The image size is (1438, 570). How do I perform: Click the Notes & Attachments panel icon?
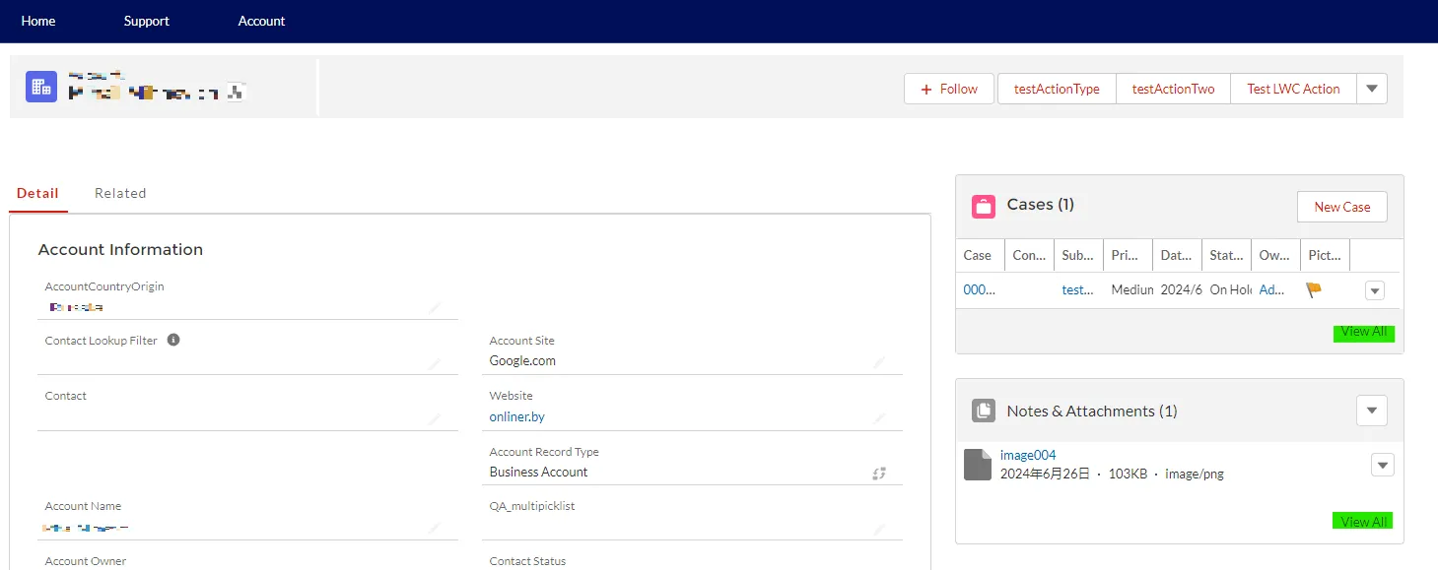[x=983, y=411]
